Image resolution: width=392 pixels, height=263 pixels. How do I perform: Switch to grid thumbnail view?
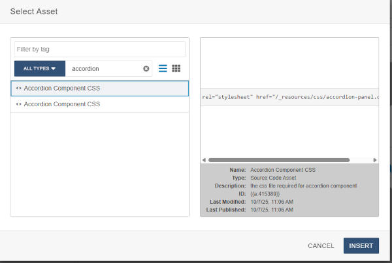tap(176, 68)
